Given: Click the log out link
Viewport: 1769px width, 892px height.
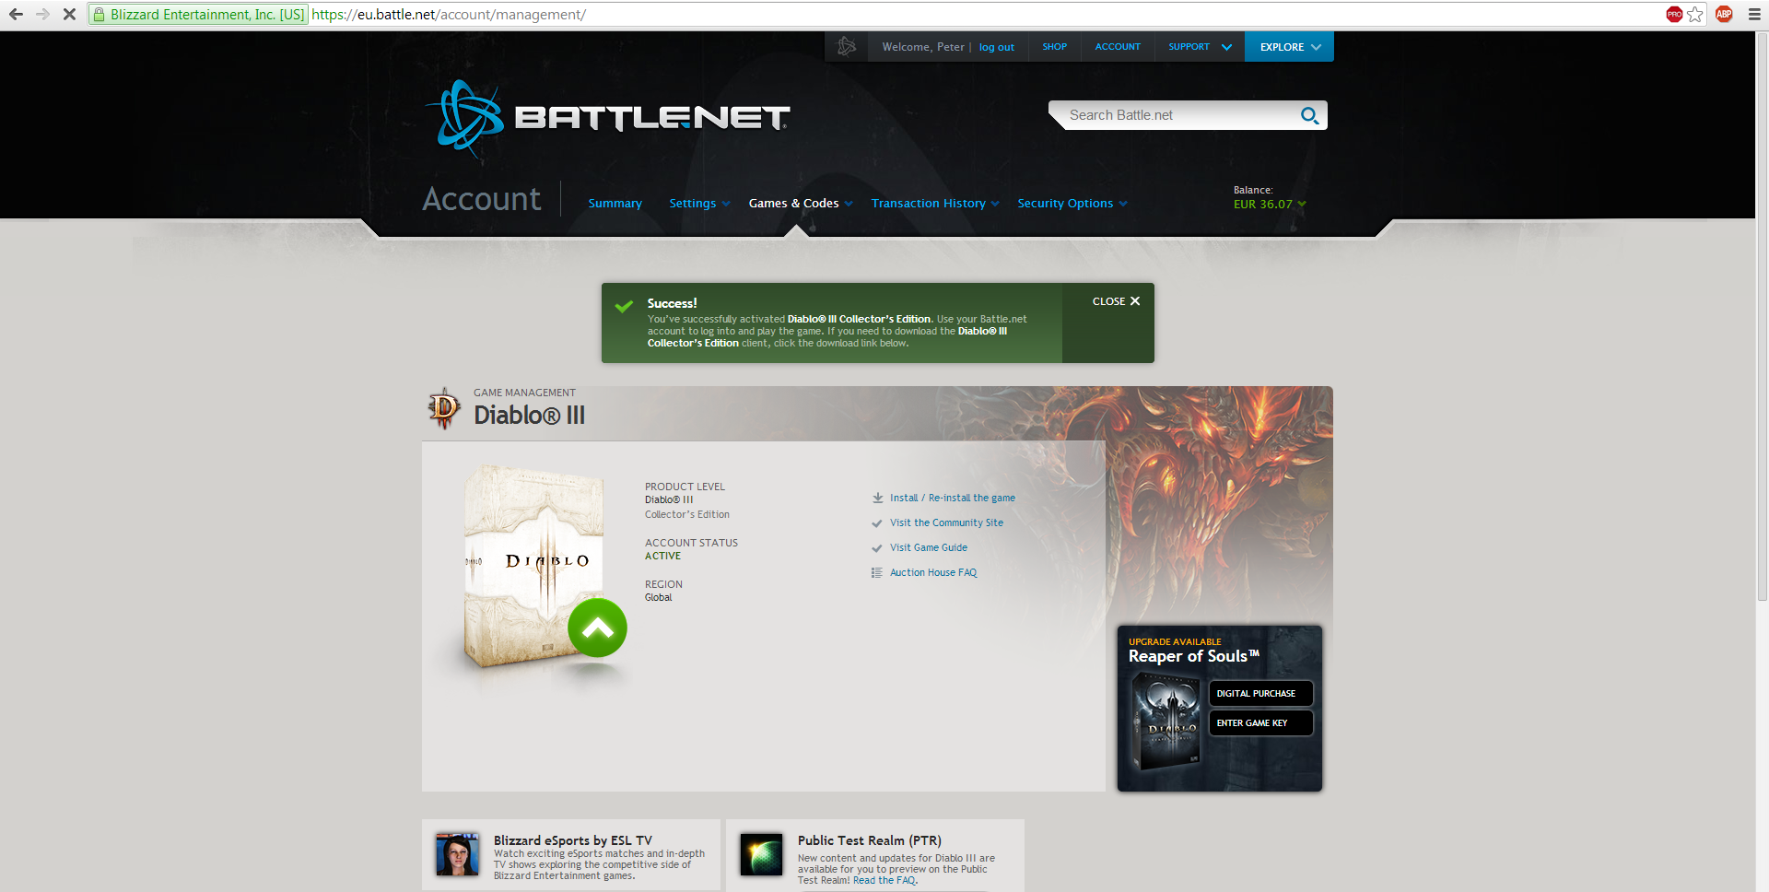Looking at the screenshot, I should [x=996, y=47].
